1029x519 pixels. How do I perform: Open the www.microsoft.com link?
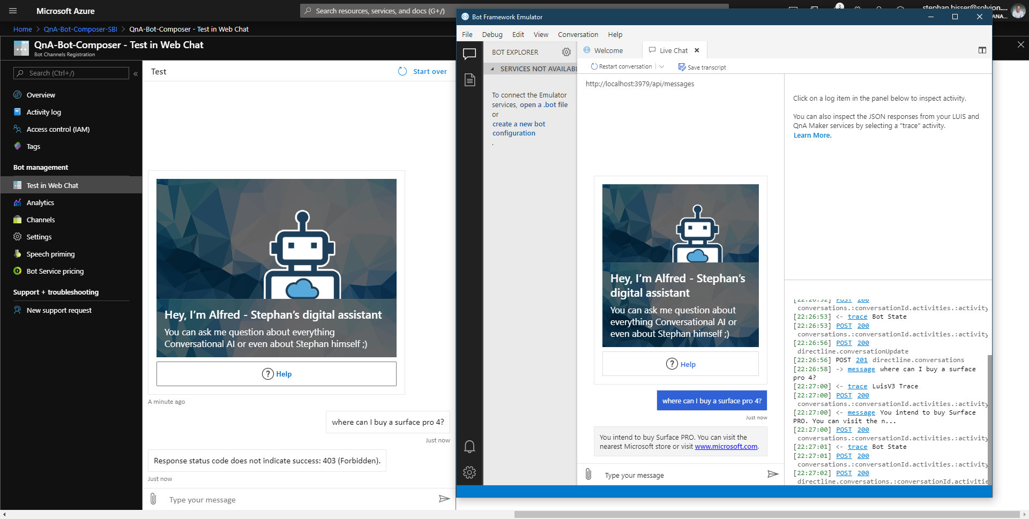tap(726, 446)
